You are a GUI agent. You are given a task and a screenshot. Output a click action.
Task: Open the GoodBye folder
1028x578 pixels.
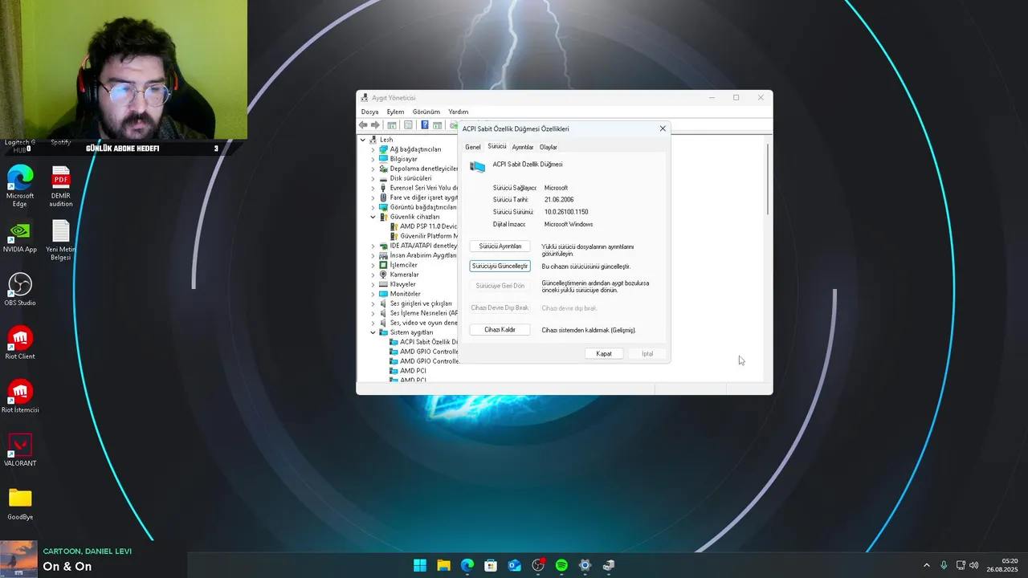point(20,504)
